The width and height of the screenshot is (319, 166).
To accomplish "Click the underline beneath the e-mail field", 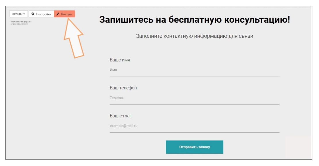I will pos(194,132).
